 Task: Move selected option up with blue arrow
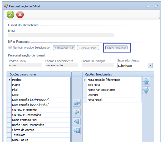click(146, 81)
